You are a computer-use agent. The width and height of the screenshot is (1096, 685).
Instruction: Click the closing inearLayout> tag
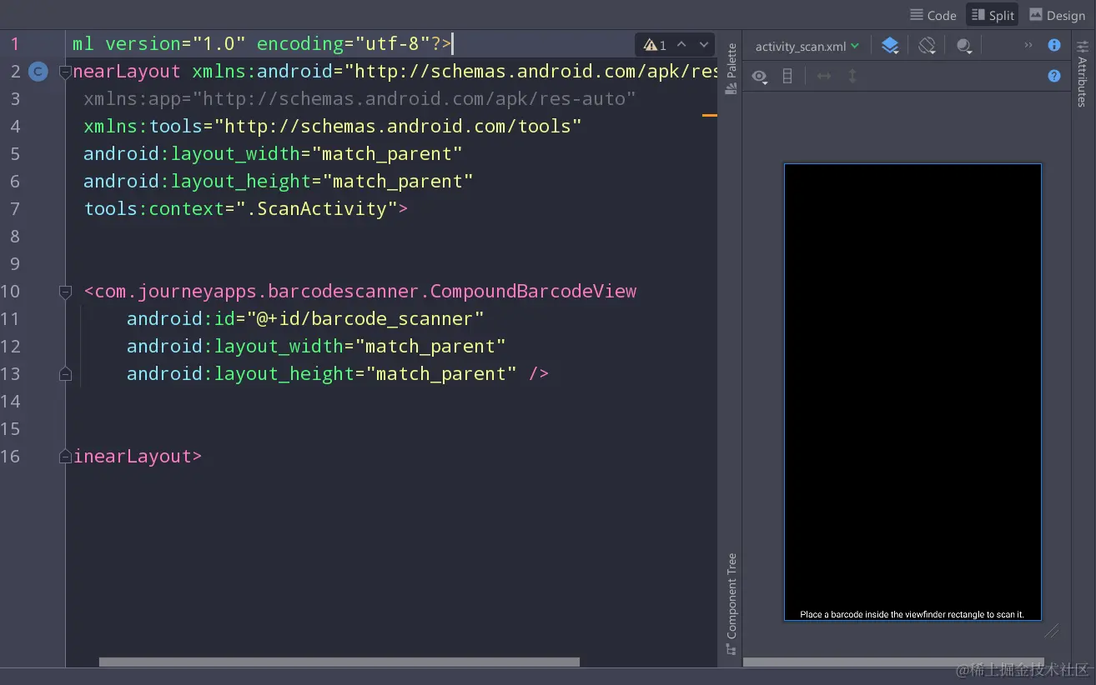coord(138,457)
